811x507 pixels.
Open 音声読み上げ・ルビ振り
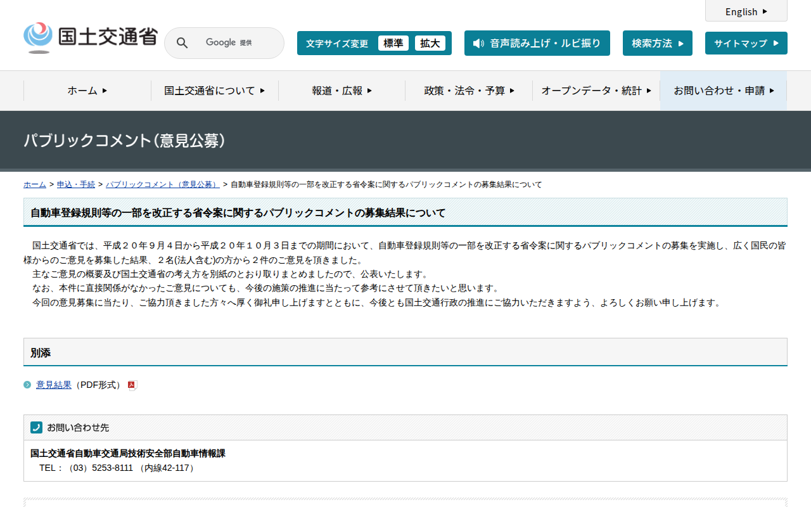click(537, 43)
